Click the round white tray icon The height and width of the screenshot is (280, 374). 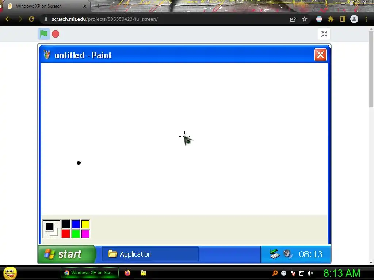283,273
